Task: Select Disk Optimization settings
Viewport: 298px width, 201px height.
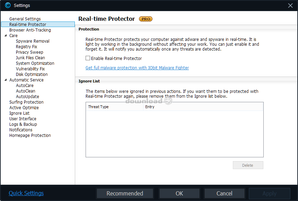Action: (x=32, y=75)
